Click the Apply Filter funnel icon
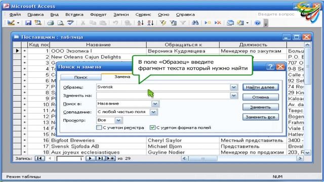 (183, 23)
